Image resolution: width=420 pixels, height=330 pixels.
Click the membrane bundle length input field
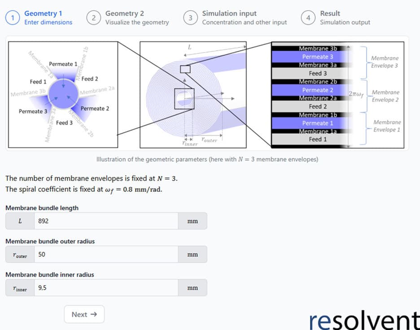pos(106,221)
